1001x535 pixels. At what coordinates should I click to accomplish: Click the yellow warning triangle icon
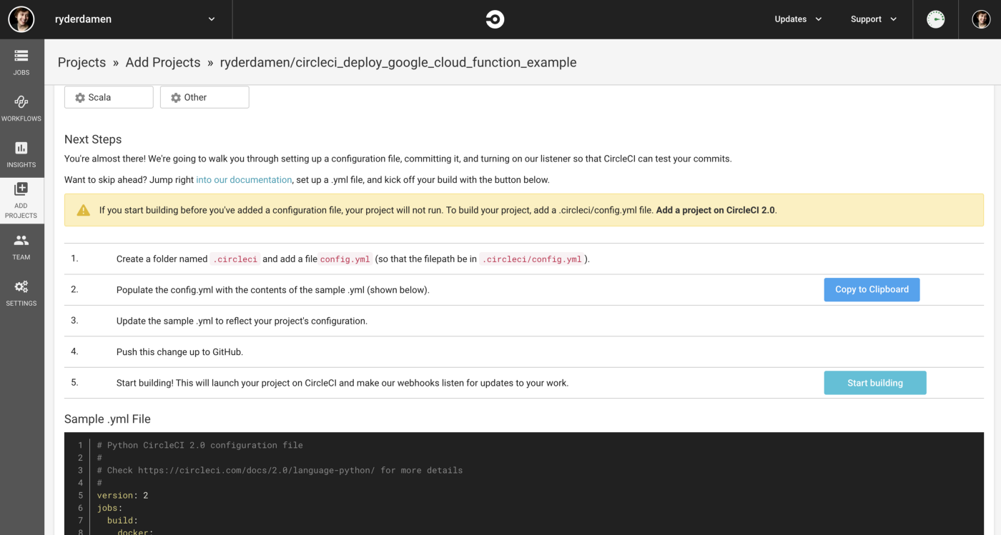tap(84, 210)
